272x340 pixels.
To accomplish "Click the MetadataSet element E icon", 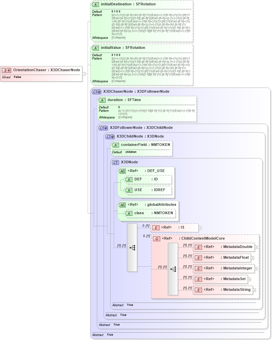I will (x=198, y=279).
